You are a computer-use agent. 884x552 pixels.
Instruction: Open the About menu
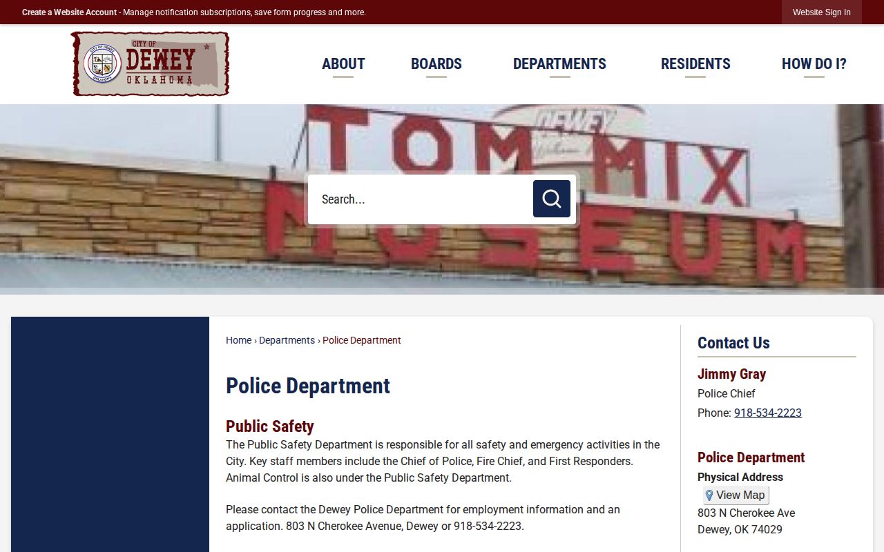[x=343, y=64]
